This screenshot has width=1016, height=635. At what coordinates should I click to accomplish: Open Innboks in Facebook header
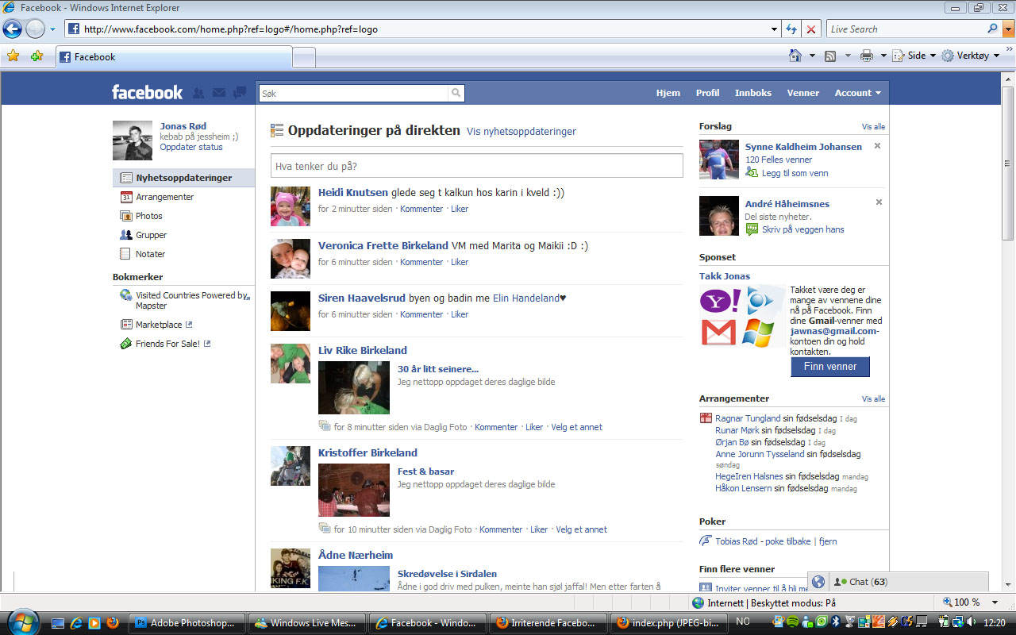point(753,93)
